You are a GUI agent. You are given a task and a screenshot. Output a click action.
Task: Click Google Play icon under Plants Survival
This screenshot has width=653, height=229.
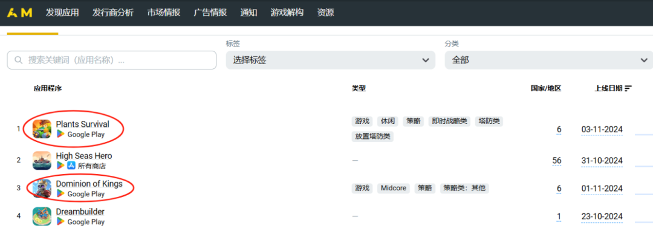click(x=61, y=134)
